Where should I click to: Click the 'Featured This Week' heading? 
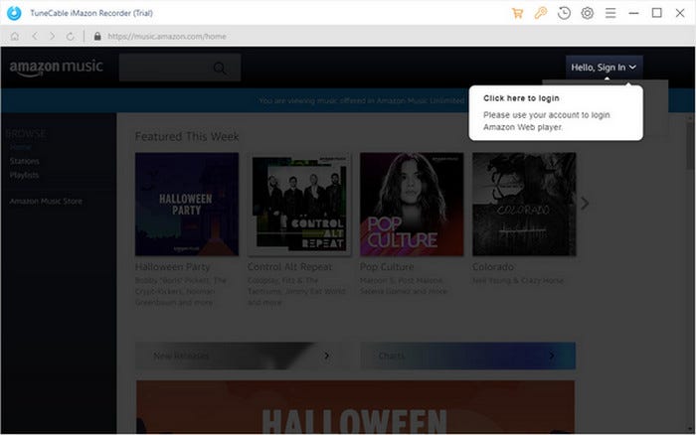click(x=187, y=137)
